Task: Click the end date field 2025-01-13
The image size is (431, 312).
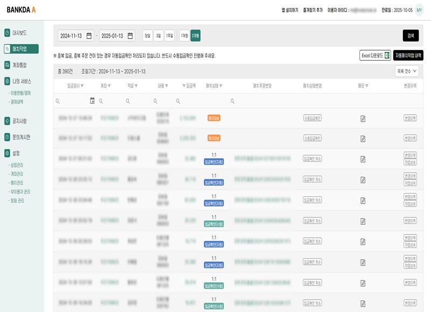Action: tap(117, 36)
